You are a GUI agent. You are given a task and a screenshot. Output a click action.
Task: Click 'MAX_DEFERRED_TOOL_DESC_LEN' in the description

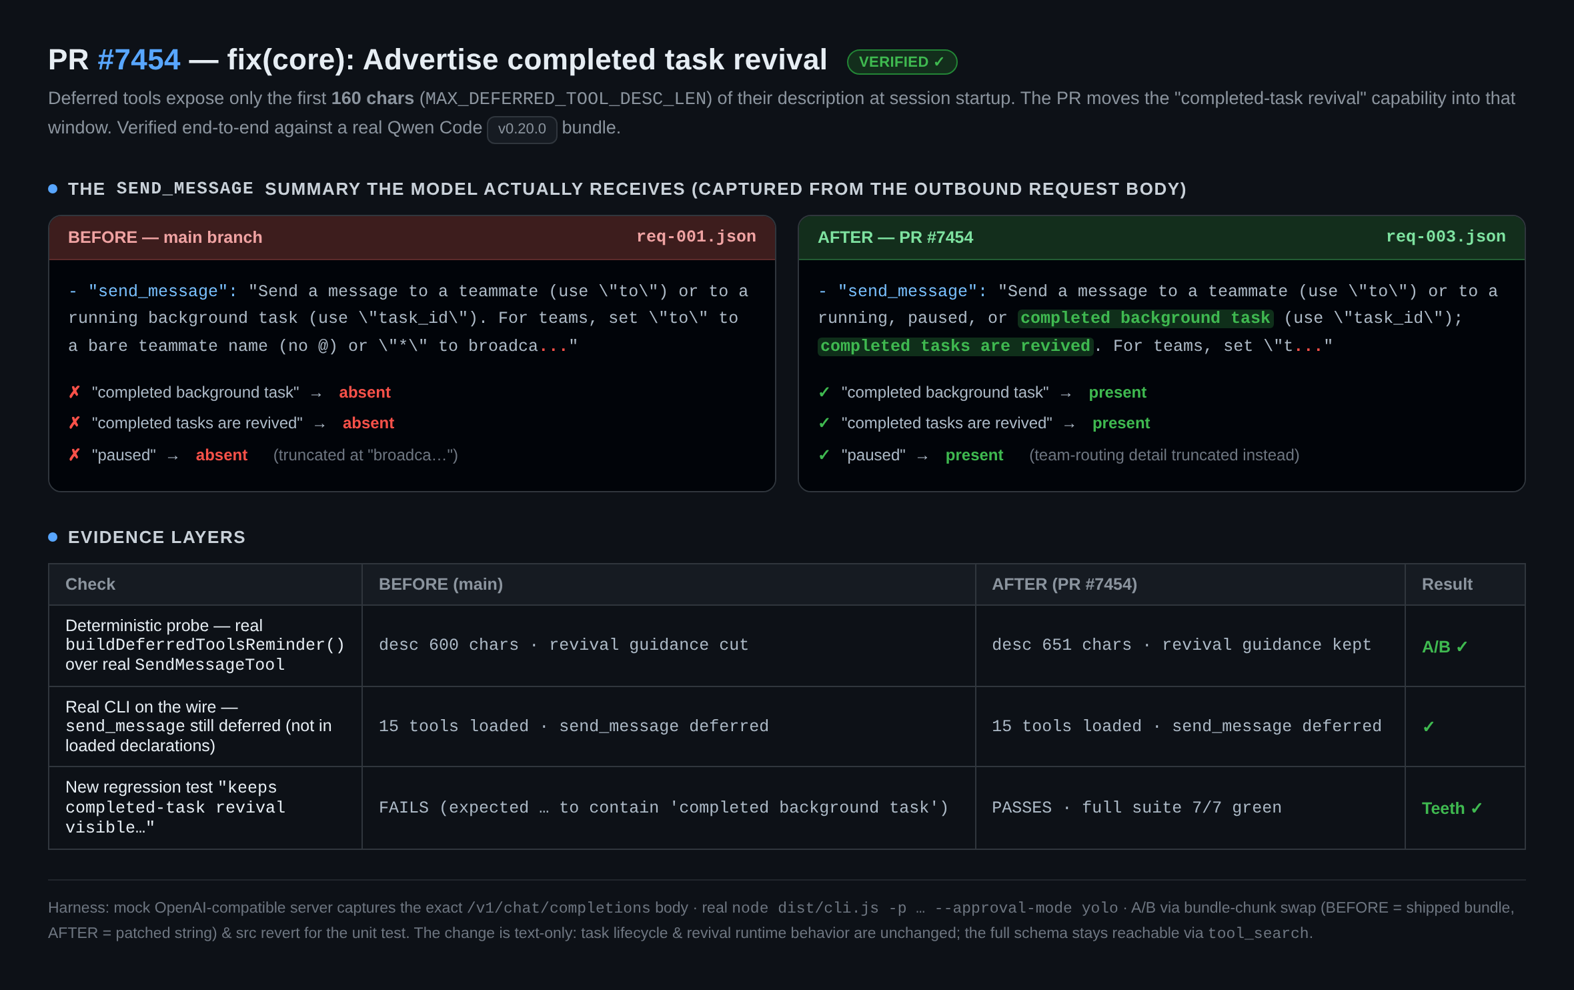[x=566, y=99]
